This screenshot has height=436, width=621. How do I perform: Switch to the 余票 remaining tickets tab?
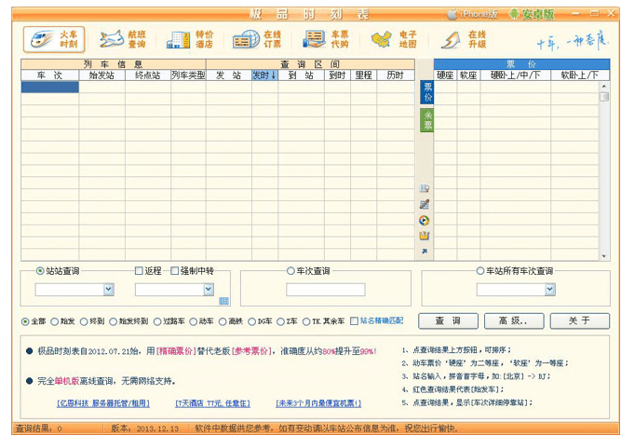point(426,120)
